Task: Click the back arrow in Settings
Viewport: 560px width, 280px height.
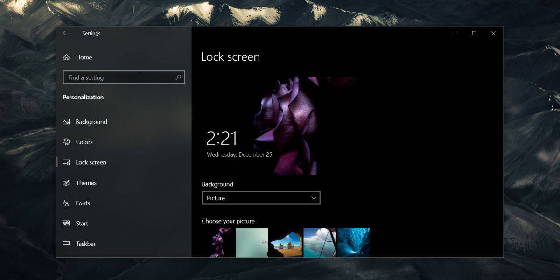Action: pyautogui.click(x=66, y=33)
